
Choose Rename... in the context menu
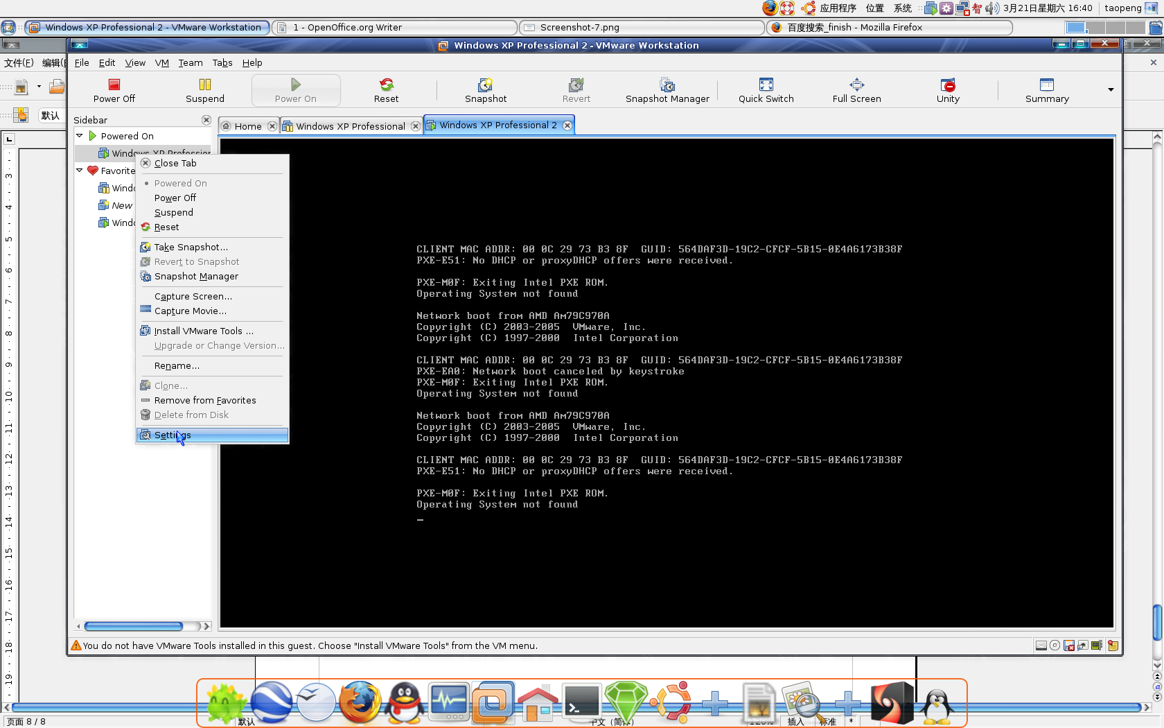(212, 365)
